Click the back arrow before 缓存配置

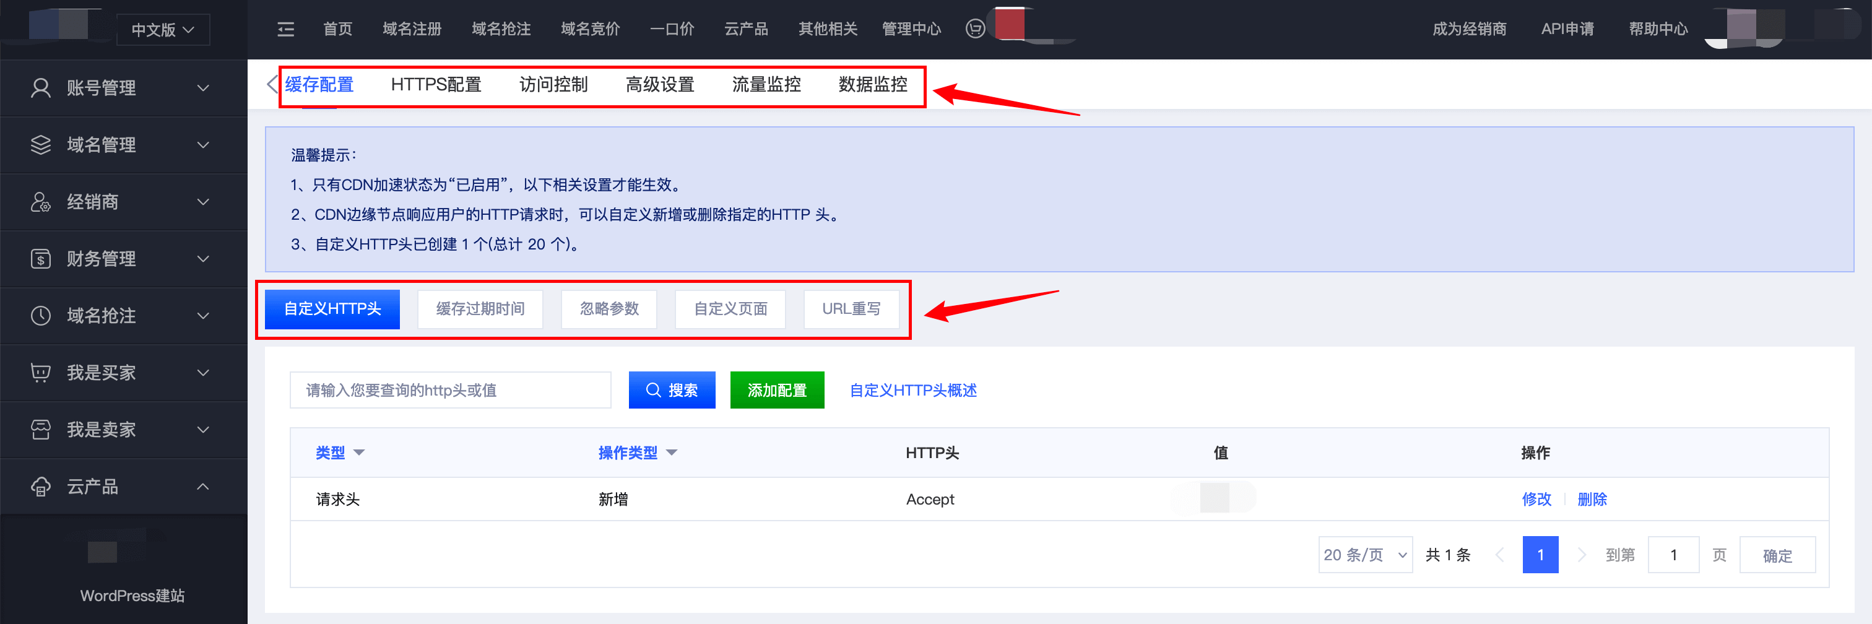272,84
